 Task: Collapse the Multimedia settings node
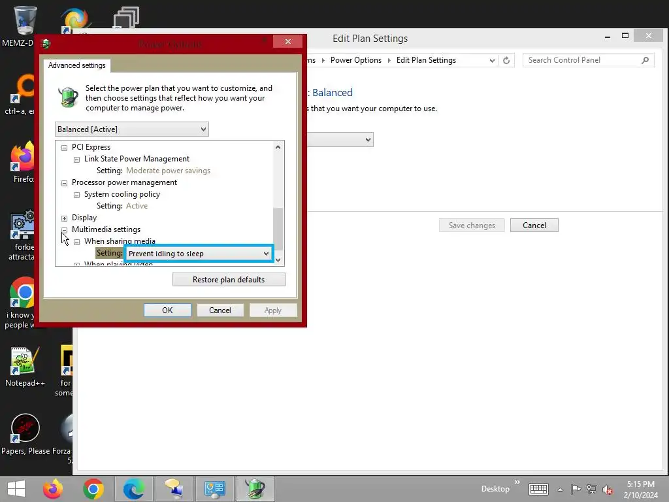click(x=65, y=230)
